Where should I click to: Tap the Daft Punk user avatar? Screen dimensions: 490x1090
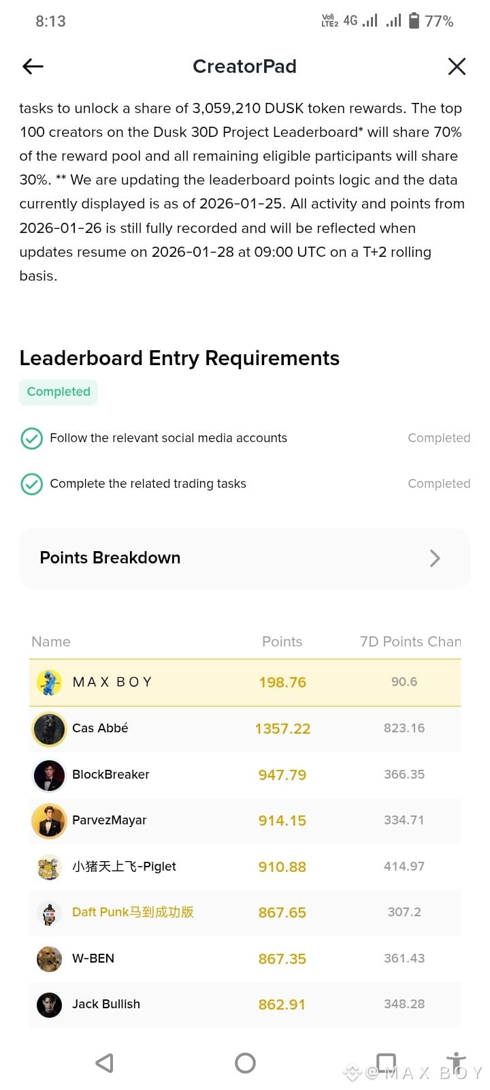49,913
